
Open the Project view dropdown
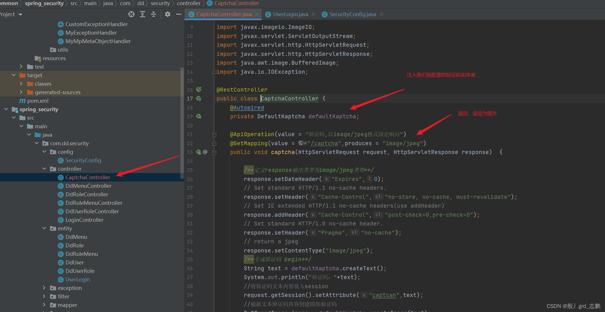pos(20,14)
